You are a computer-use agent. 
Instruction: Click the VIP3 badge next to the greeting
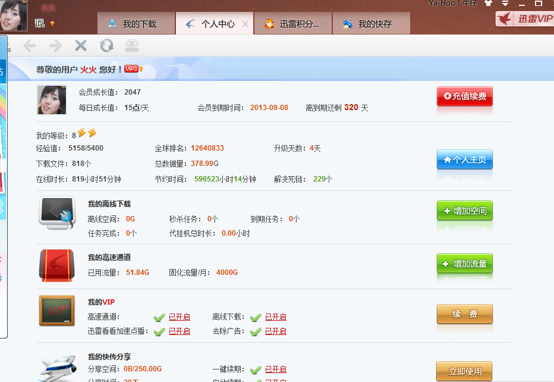tap(131, 69)
